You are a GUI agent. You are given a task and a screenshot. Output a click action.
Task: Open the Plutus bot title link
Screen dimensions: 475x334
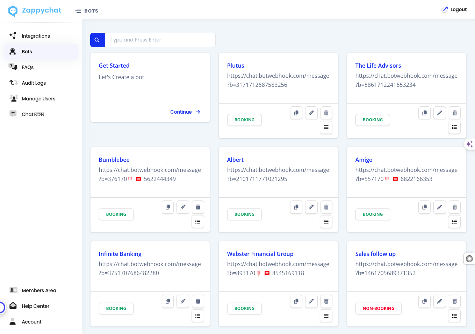(236, 66)
